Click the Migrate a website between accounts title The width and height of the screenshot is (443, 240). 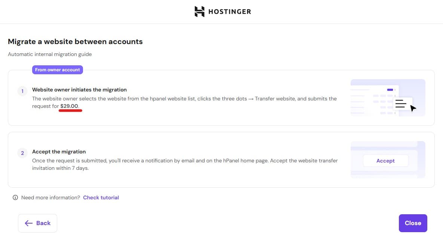point(75,41)
